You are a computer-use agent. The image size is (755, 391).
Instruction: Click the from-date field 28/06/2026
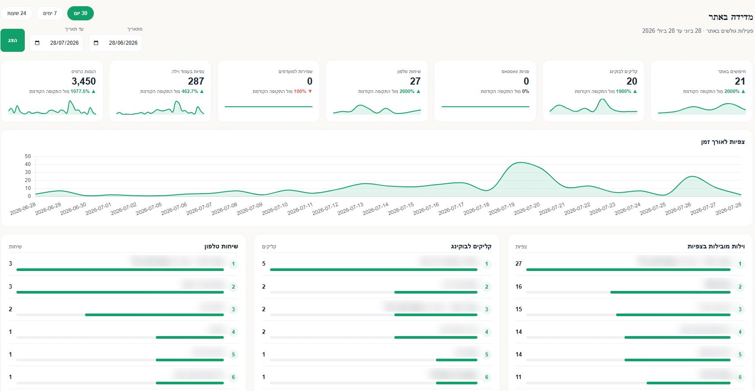(116, 43)
